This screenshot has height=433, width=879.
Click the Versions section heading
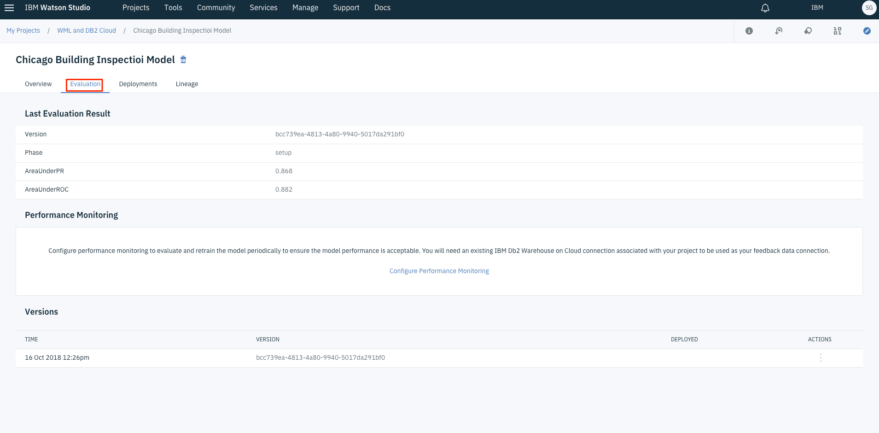(x=41, y=312)
